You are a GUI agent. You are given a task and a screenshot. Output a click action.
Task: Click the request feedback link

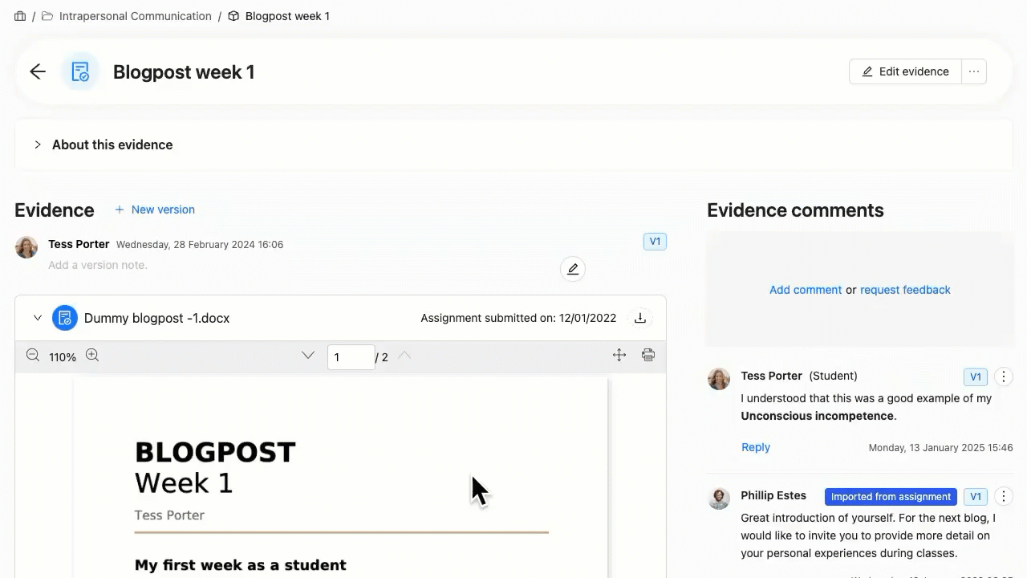coord(905,290)
